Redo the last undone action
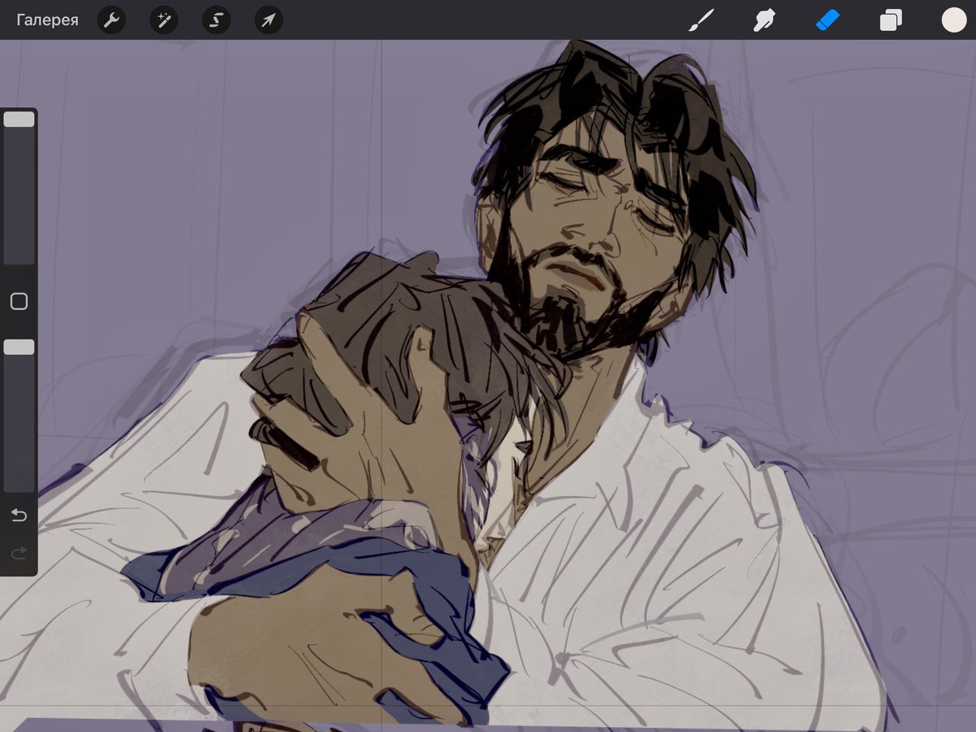The image size is (976, 732). (19, 554)
